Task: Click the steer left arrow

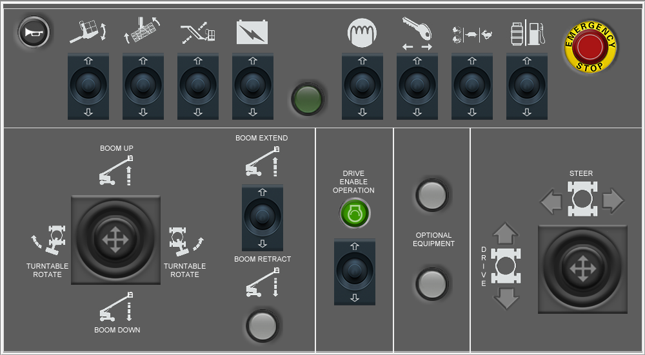Action: [x=551, y=201]
